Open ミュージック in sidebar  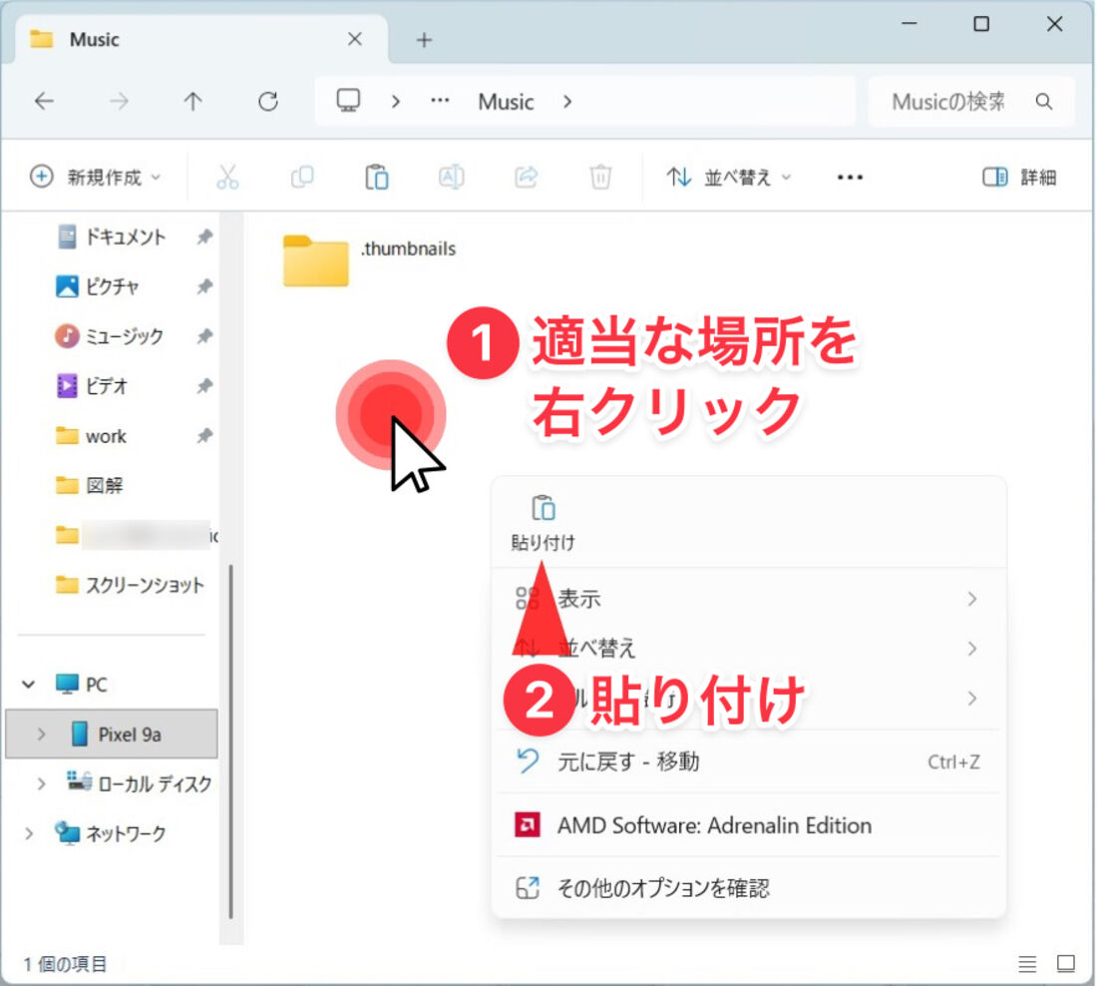coord(125,336)
